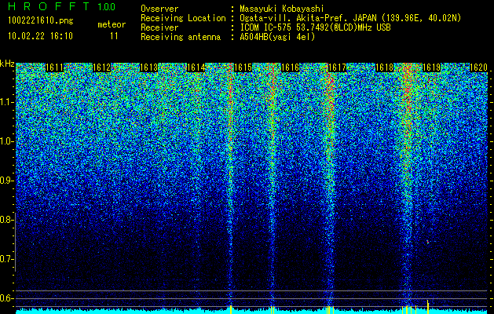494x314 pixels.
Task: Click the ICOM IC-575 53.7492 MHz USB text
Action: pos(315,27)
